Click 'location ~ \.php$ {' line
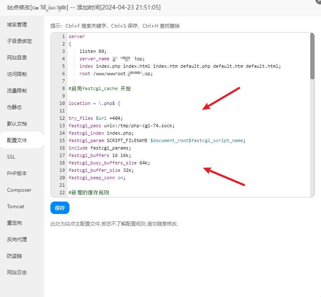The width and height of the screenshot is (321, 297). tap(94, 103)
